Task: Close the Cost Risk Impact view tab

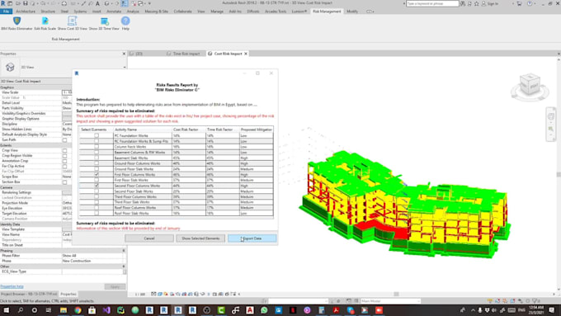Action: click(246, 54)
